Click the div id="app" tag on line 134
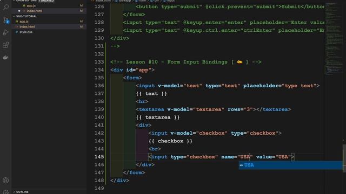Screen dimensions: 346x194 pos(132,70)
